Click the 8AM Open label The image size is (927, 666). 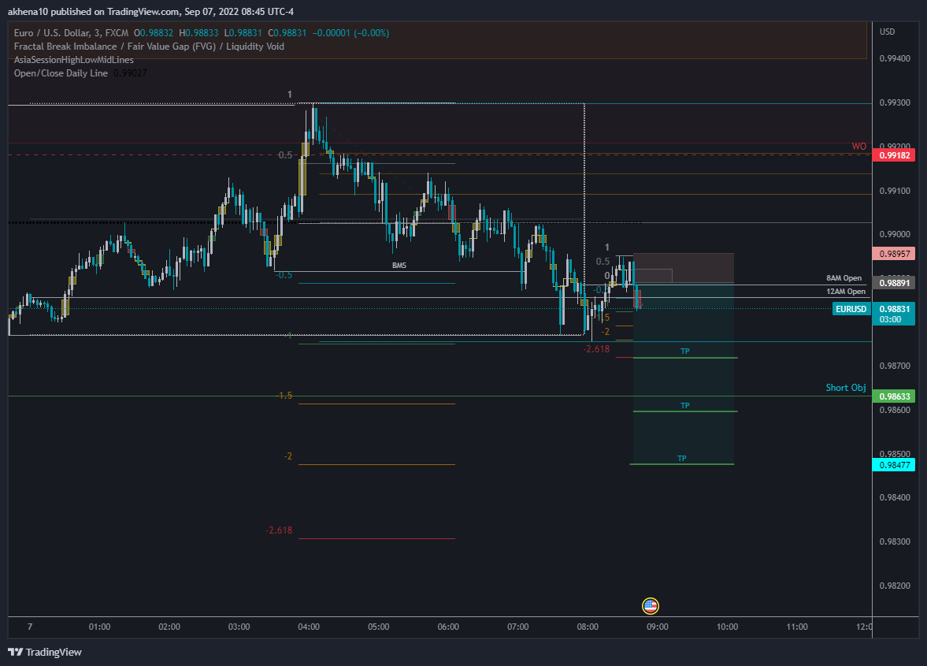(x=844, y=278)
